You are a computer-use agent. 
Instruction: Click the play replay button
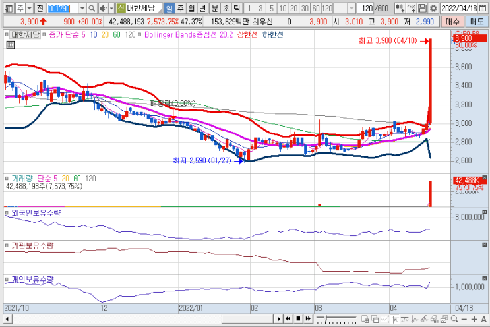(x=278, y=319)
